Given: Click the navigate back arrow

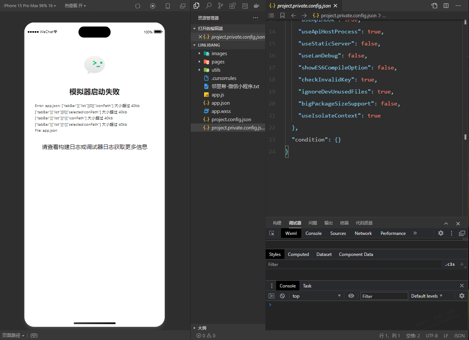Looking at the screenshot, I should [x=293, y=15].
